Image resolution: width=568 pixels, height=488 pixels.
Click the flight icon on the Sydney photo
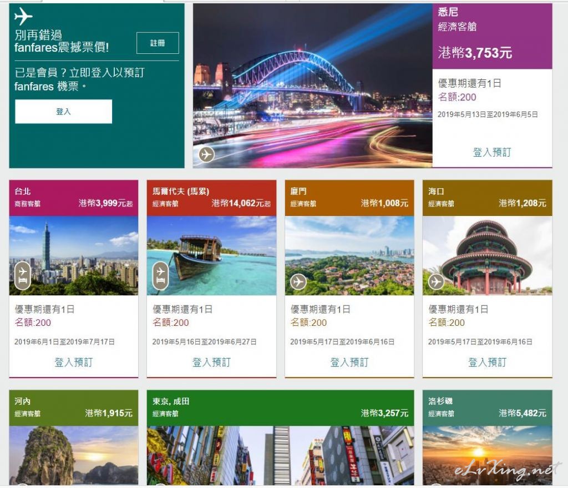pos(206,154)
